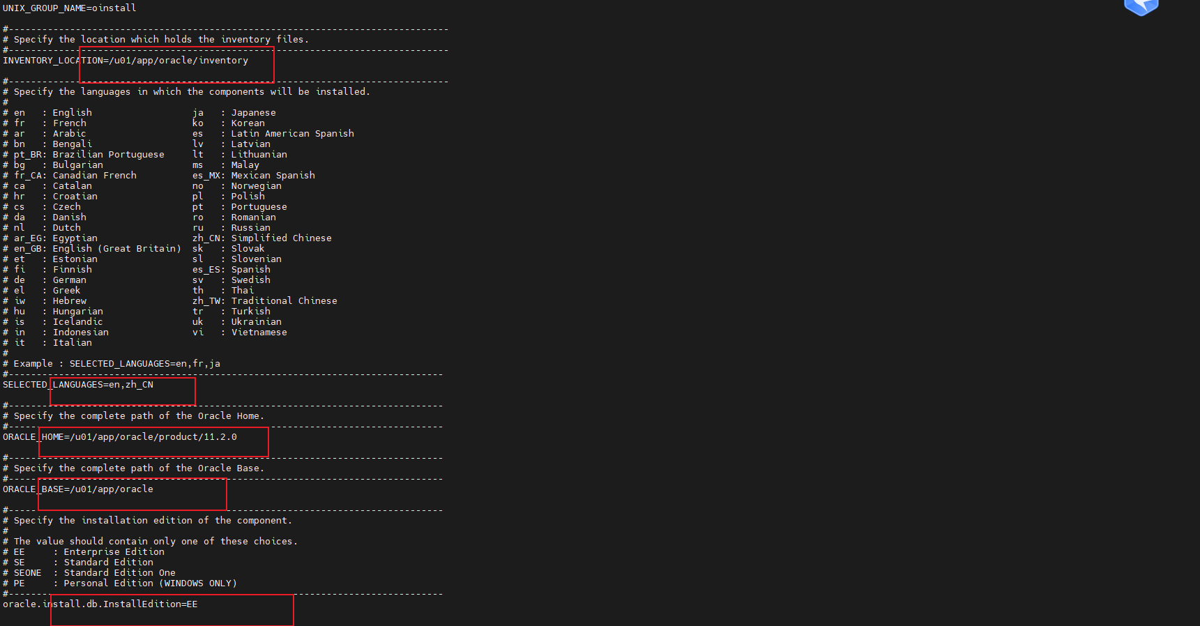Select the 'zh_CN: Simplified Chinese' entry
Image resolution: width=1200 pixels, height=626 pixels.
click(262, 238)
